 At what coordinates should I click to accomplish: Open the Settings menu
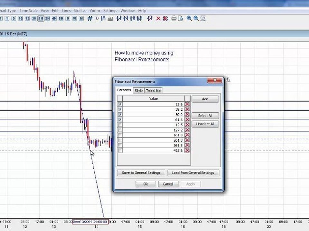click(110, 11)
